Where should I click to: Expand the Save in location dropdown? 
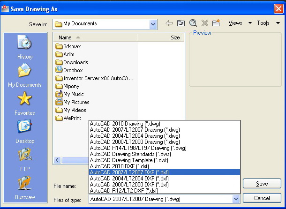tap(153, 24)
